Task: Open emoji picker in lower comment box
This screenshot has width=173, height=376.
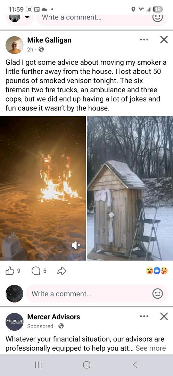Action: pyautogui.click(x=158, y=293)
